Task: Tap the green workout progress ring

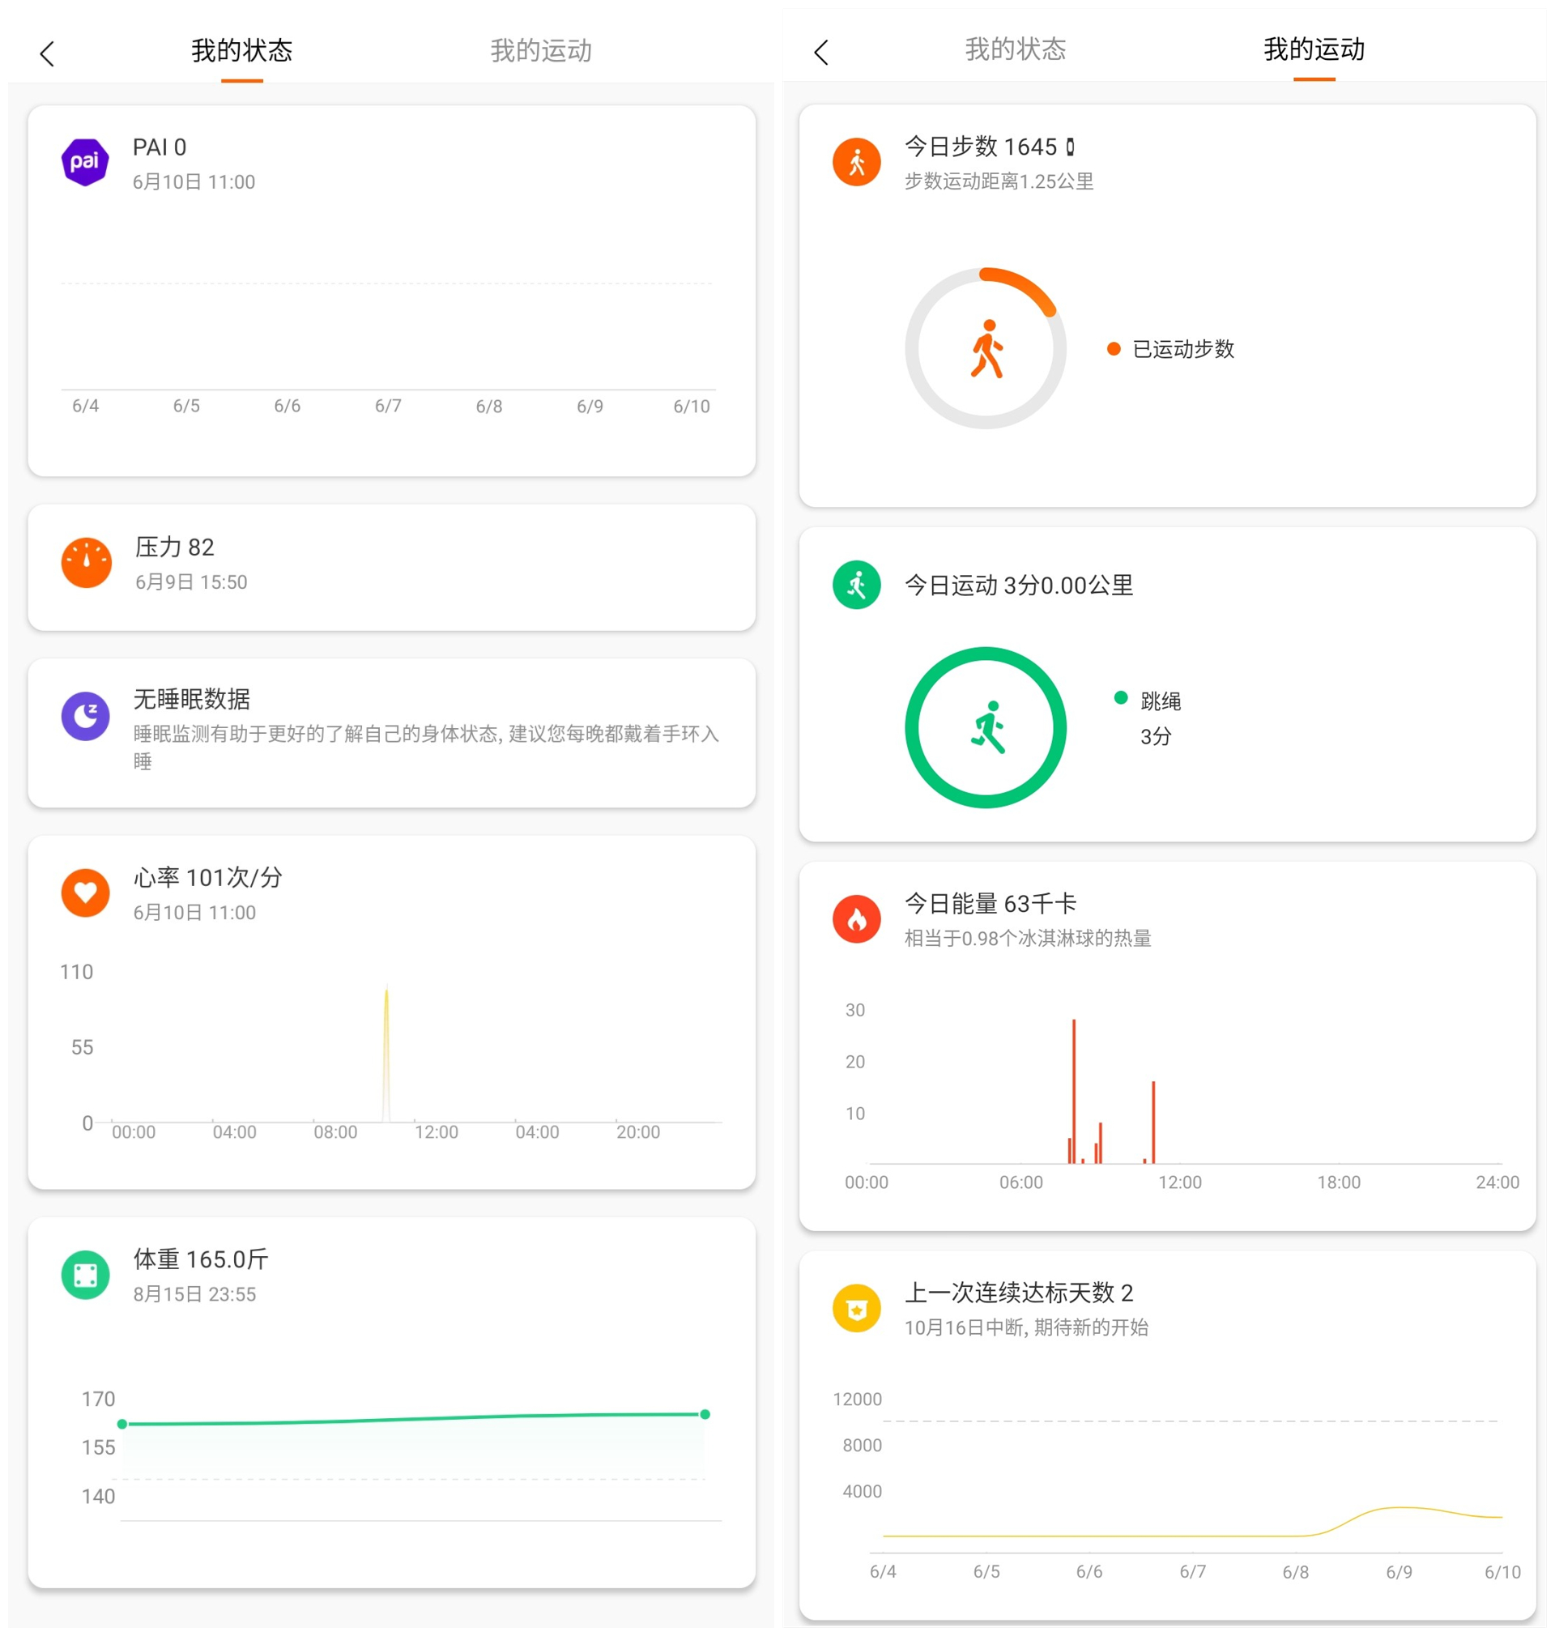Action: click(985, 726)
